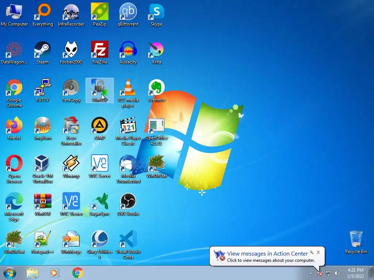Launch Notepad++ editor icon
This screenshot has width=374, height=280.
[x=42, y=242]
